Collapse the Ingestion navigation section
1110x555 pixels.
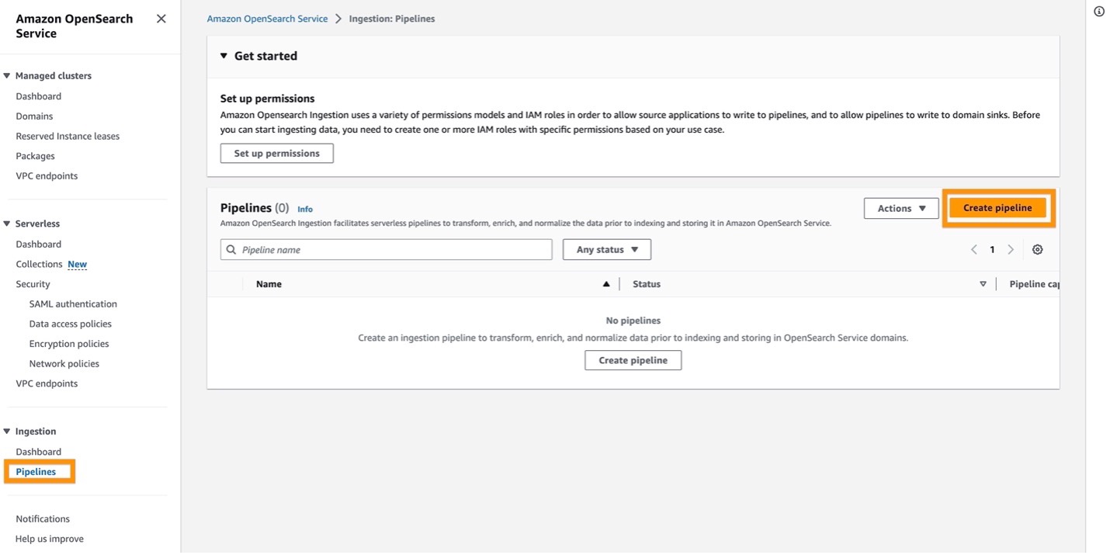[7, 432]
